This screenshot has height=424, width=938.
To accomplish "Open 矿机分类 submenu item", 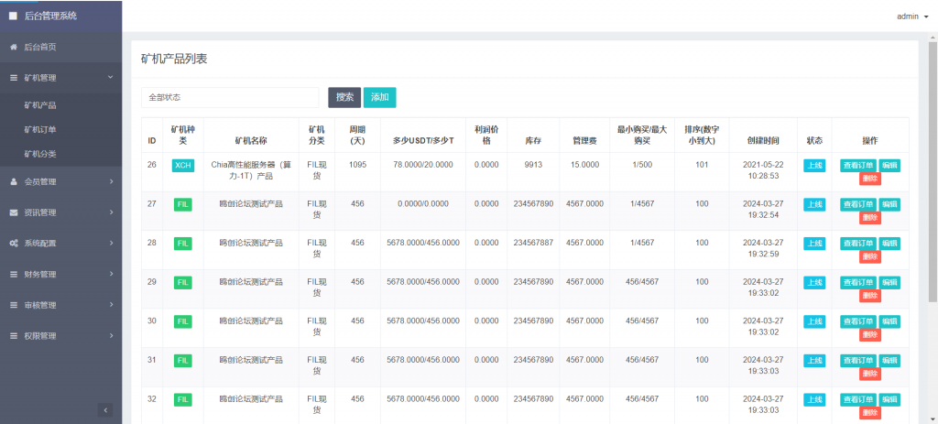I will 40,154.
